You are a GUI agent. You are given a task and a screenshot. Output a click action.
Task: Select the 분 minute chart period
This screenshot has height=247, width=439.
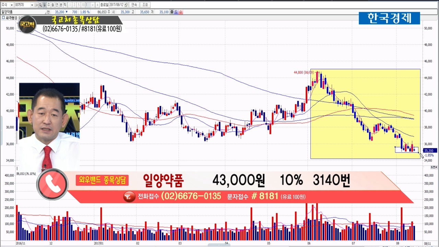pyautogui.click(x=61, y=5)
